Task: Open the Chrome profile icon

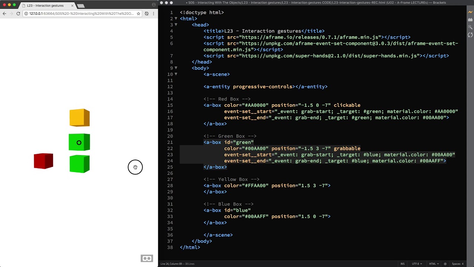Action: click(x=154, y=5)
